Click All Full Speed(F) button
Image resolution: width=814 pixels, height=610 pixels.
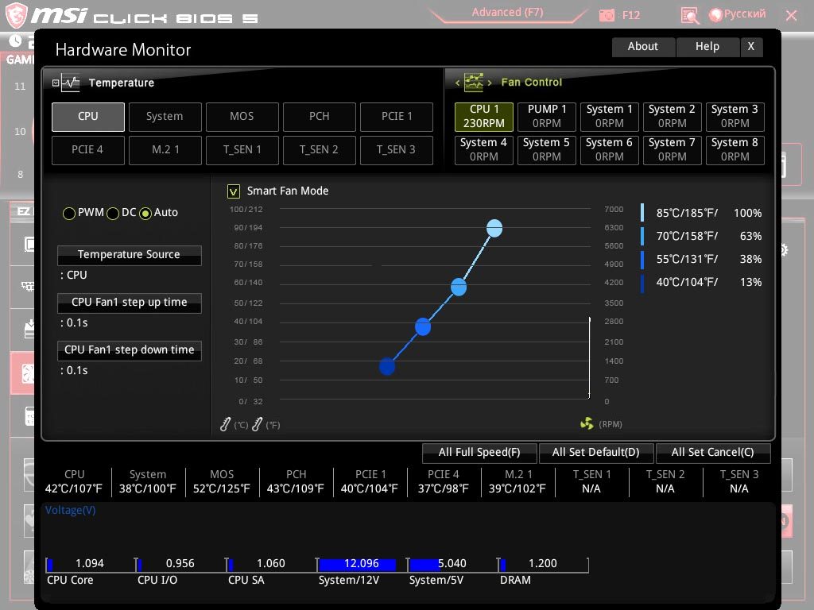point(479,453)
